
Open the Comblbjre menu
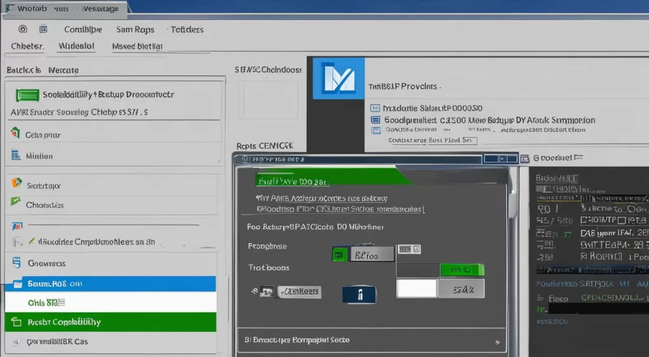pyautogui.click(x=83, y=29)
